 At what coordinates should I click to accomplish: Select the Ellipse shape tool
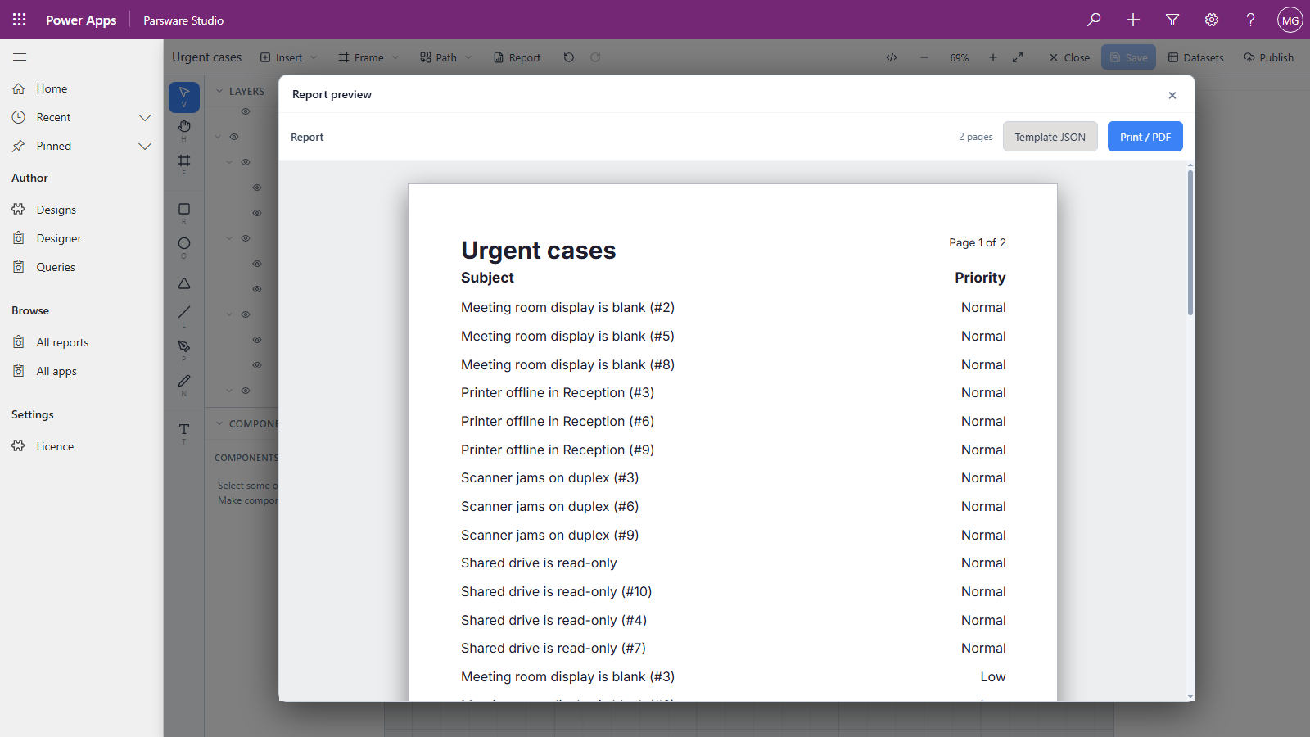point(184,246)
